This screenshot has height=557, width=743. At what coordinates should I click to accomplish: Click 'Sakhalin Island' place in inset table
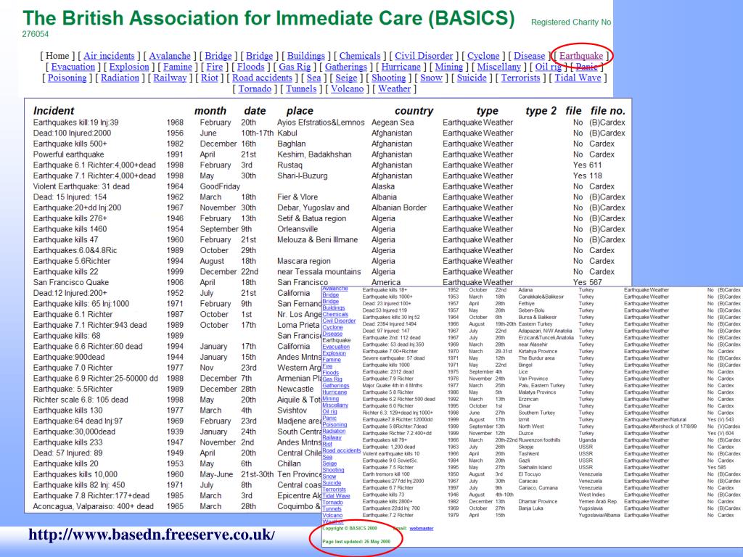tap(535, 467)
